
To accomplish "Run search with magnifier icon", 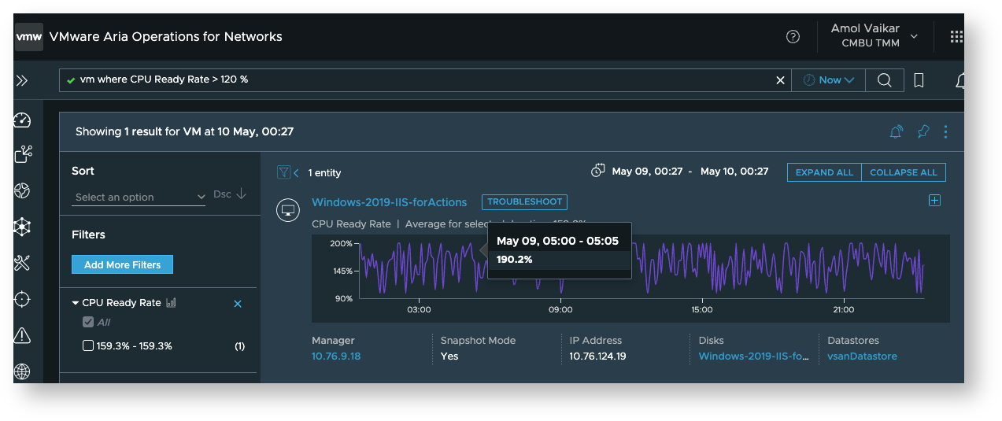I will [884, 80].
